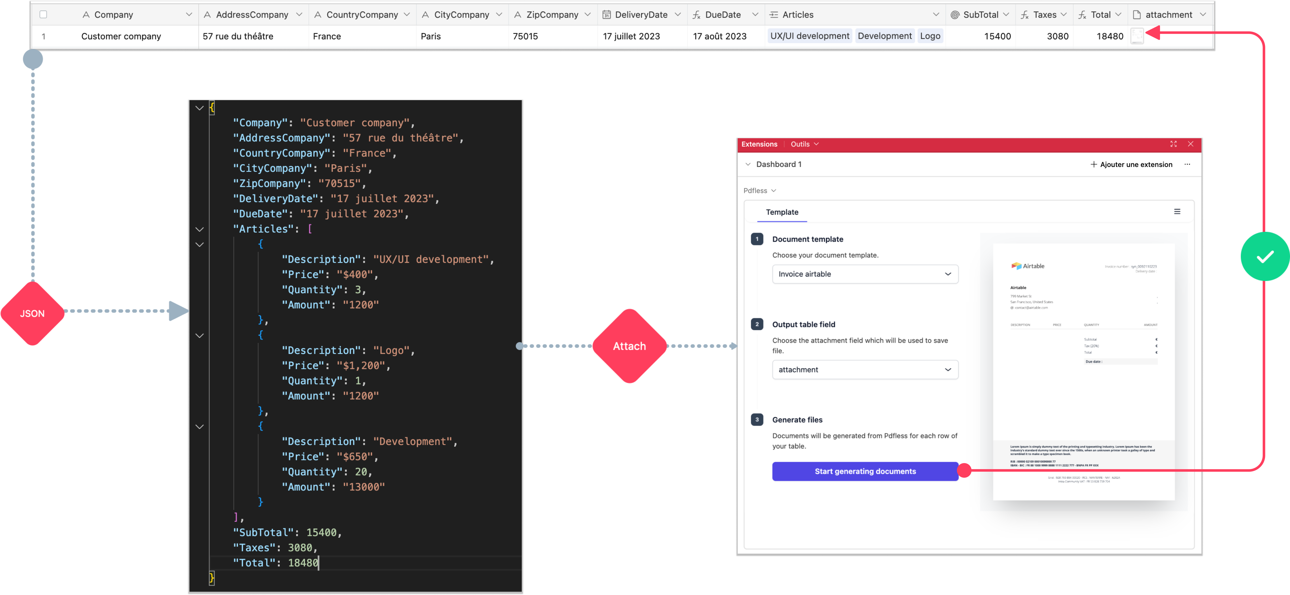Image resolution: width=1290 pixels, height=595 pixels.
Task: Click the Taxes formula field icon
Action: (x=1025, y=15)
